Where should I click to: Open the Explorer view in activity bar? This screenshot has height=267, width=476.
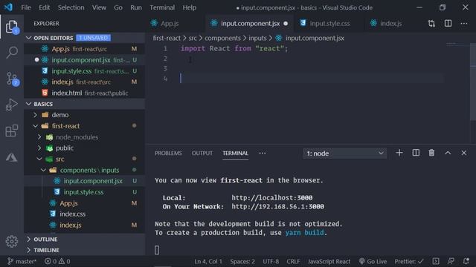pyautogui.click(x=12, y=27)
